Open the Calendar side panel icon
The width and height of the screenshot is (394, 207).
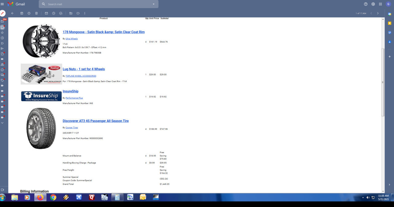pyautogui.click(x=389, y=14)
